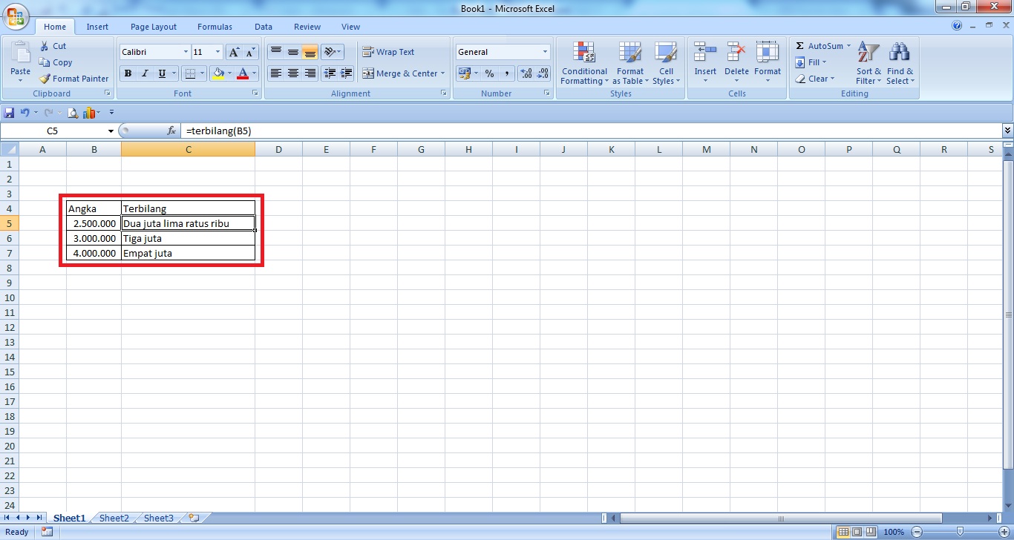Set Middle Align vertical alignment
This screenshot has height=540, width=1014.
(293, 52)
